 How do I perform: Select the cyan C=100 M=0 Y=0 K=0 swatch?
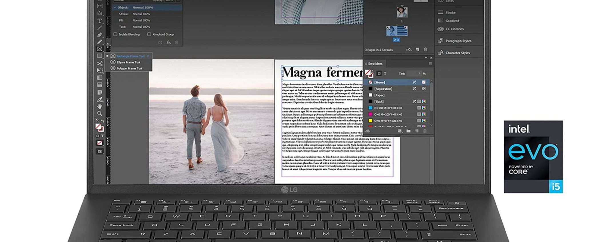point(388,108)
